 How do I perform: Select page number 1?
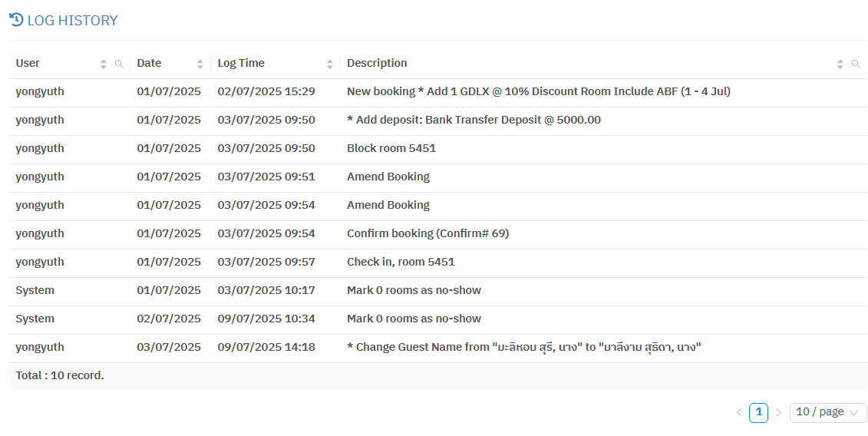(758, 412)
